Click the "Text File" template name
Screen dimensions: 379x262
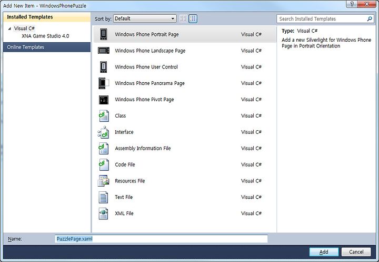[124, 197]
